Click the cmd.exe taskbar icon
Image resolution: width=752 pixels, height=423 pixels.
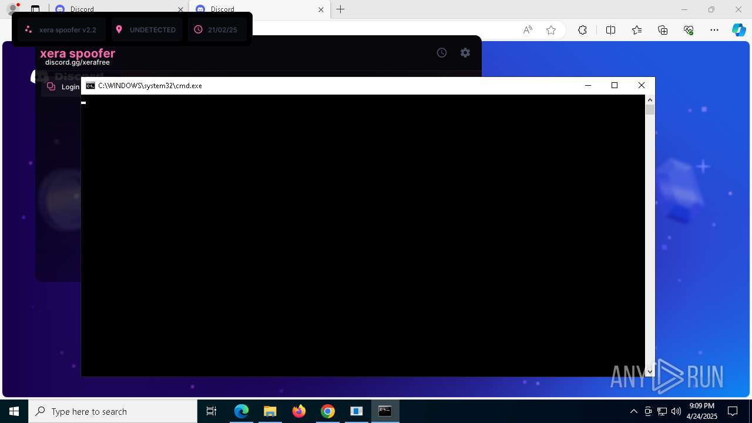(385, 411)
